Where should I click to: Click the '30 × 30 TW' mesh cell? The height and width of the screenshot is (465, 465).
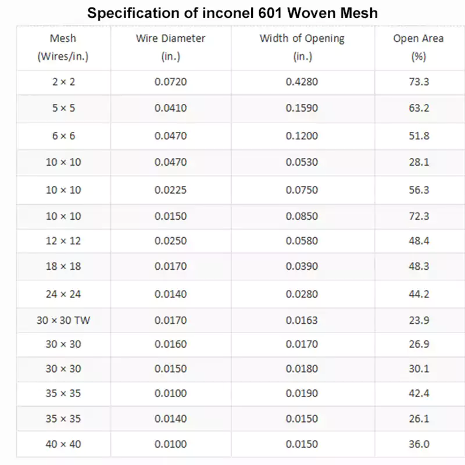[63, 320]
